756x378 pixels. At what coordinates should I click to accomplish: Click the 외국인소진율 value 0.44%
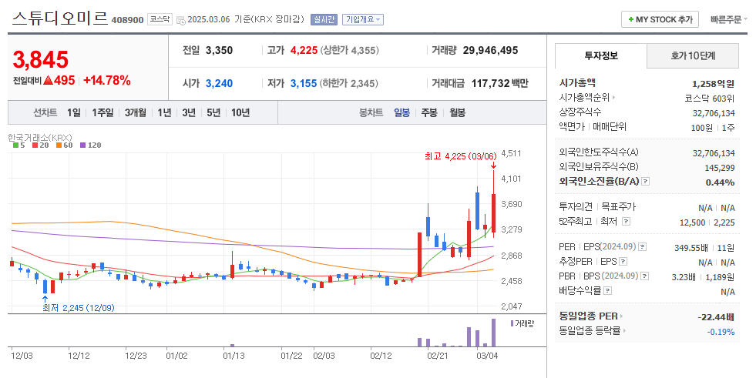[x=720, y=182]
